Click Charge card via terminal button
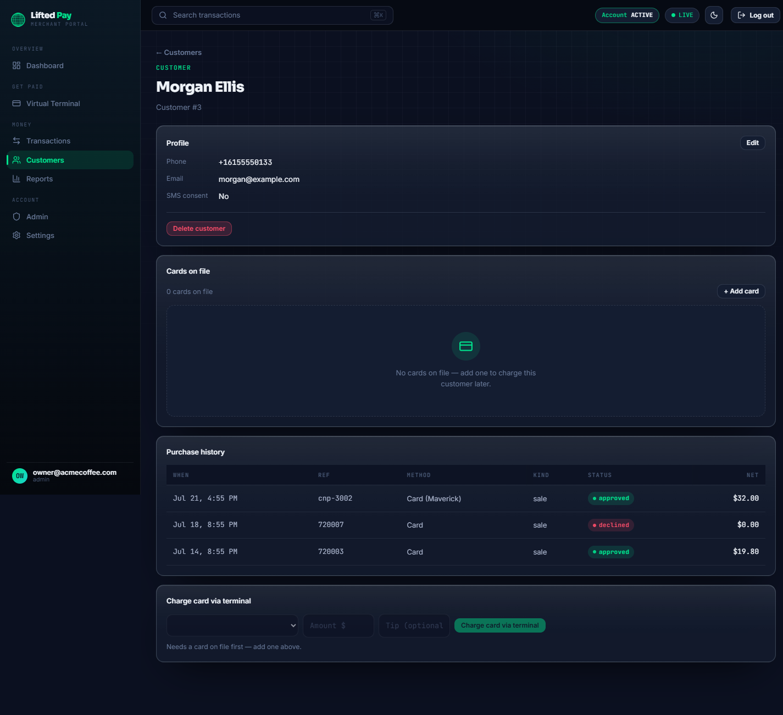 [x=500, y=625]
